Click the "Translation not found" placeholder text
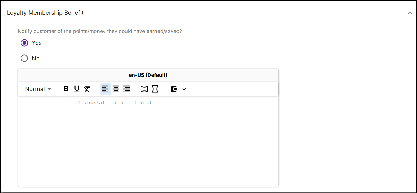 [115, 103]
